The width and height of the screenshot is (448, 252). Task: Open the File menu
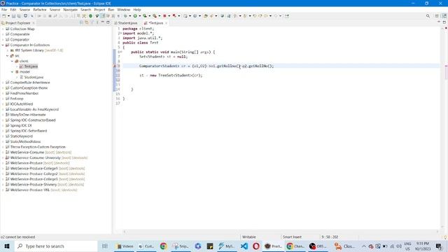[x=4, y=10]
